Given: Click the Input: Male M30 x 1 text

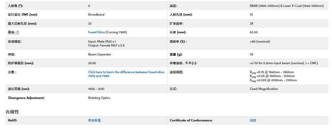Looking at the screenshot, I should coord(102,41).
